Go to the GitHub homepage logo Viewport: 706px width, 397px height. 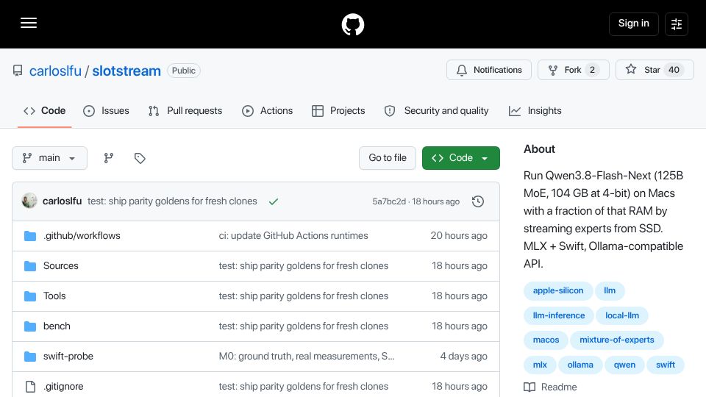pos(352,24)
